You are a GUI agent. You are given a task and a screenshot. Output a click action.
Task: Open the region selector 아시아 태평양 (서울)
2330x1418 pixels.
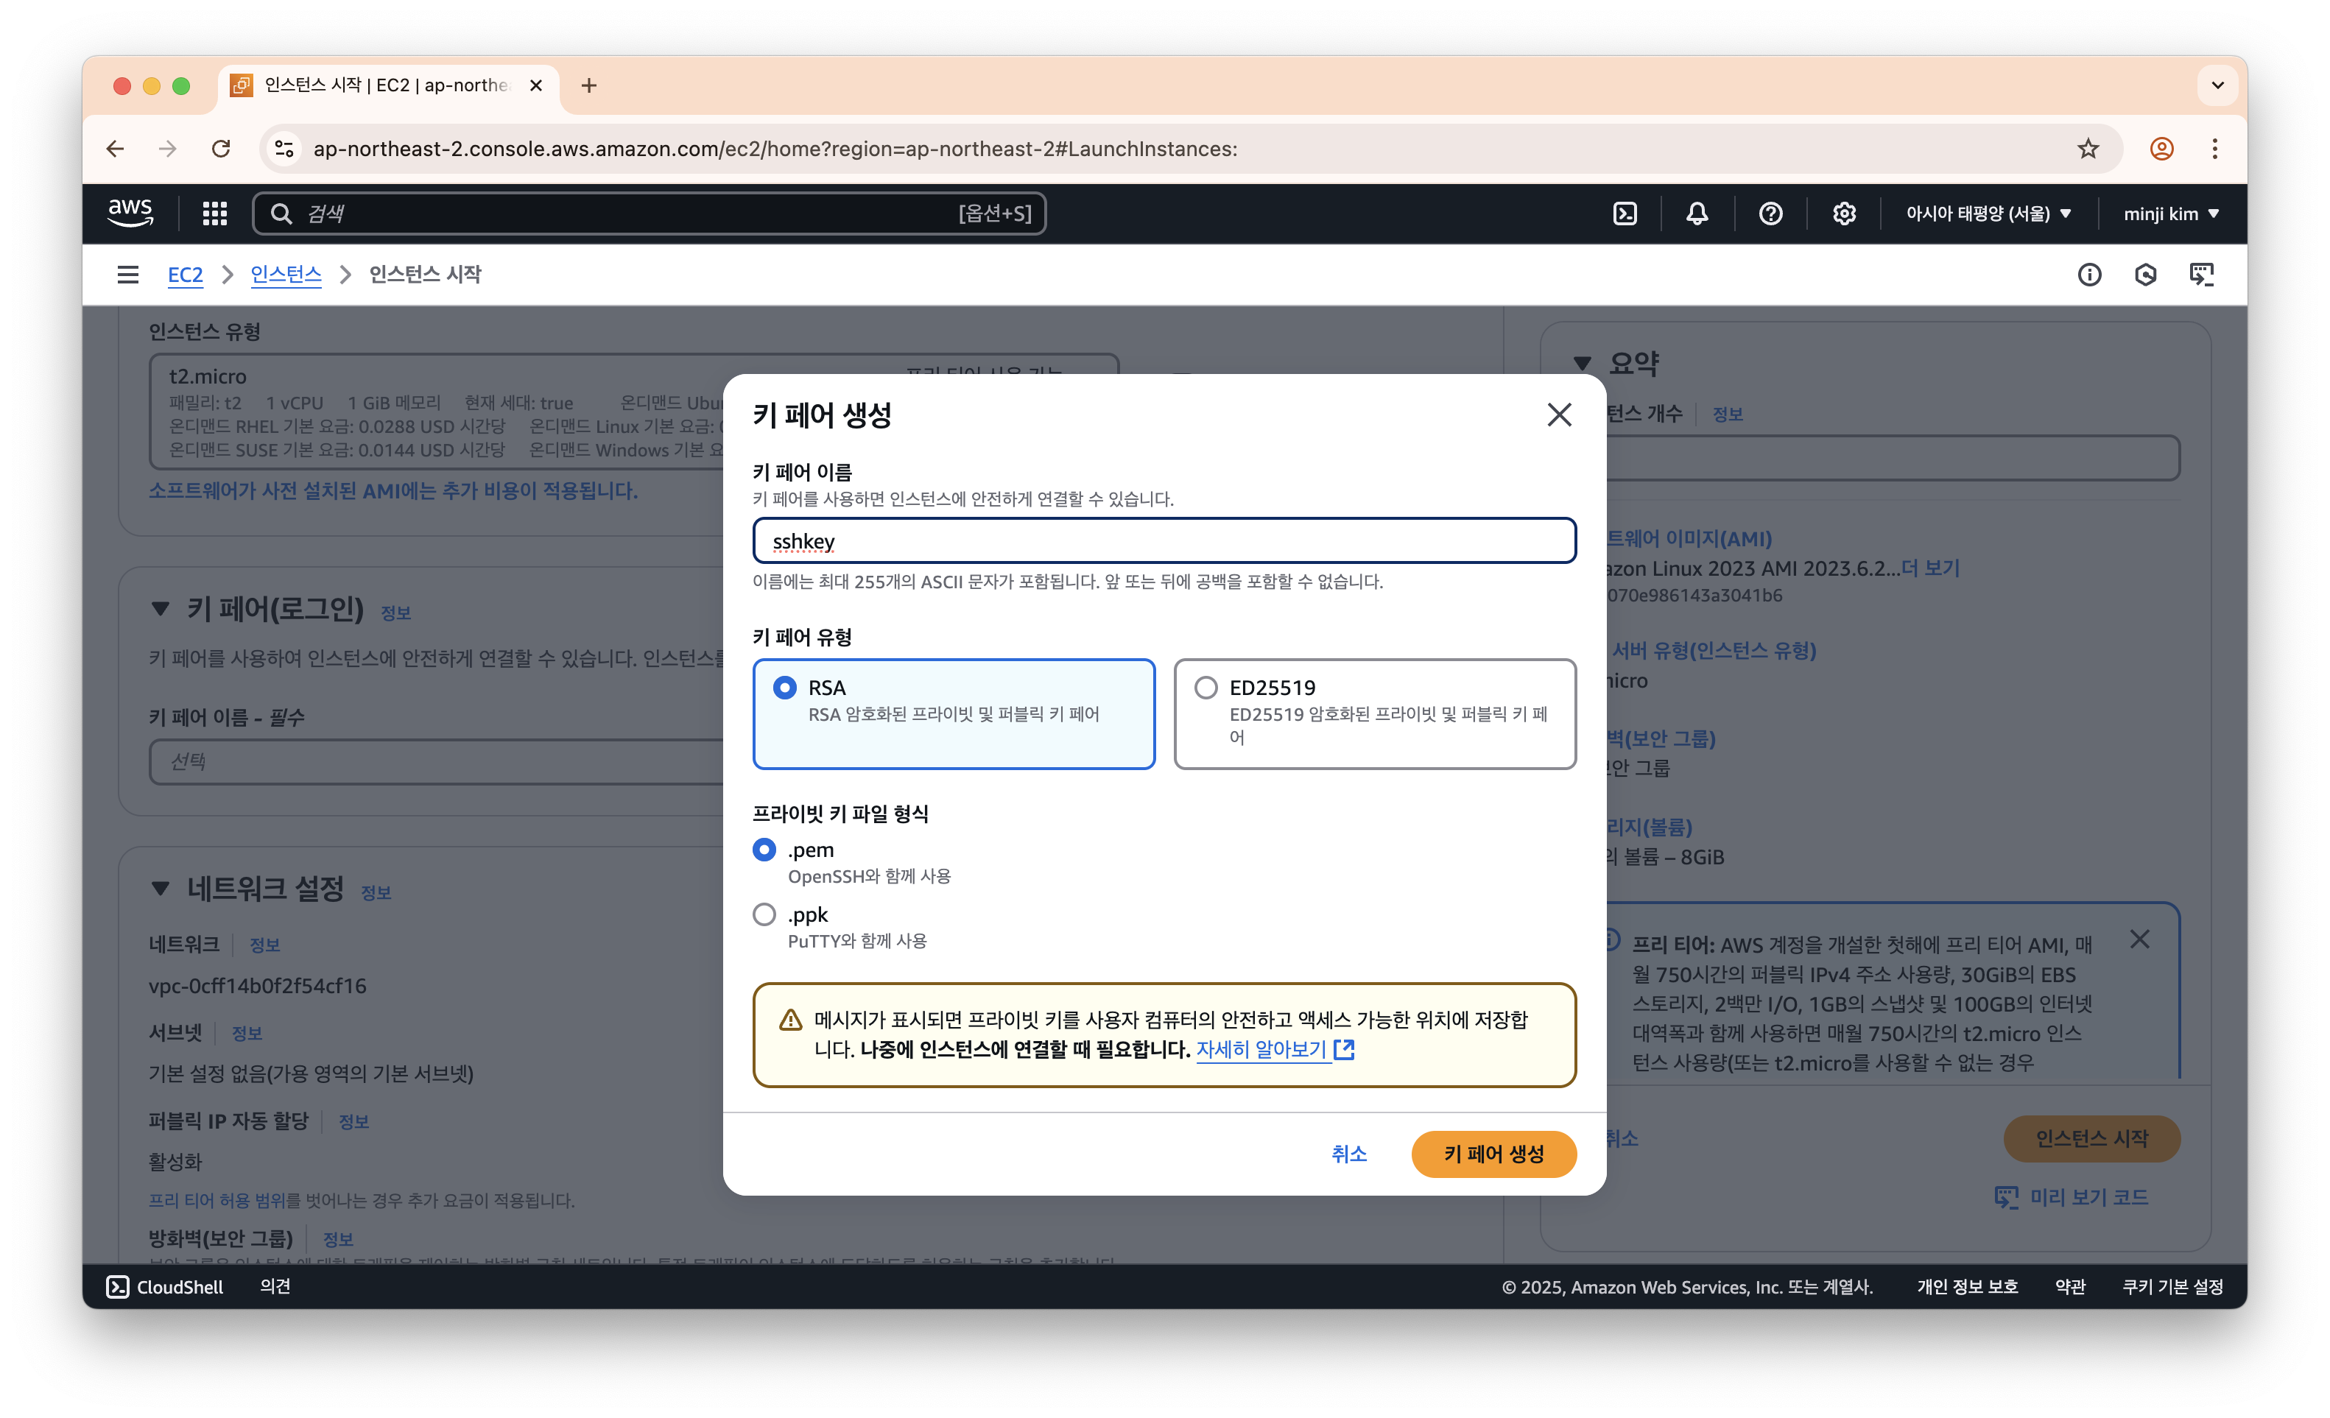1988,214
